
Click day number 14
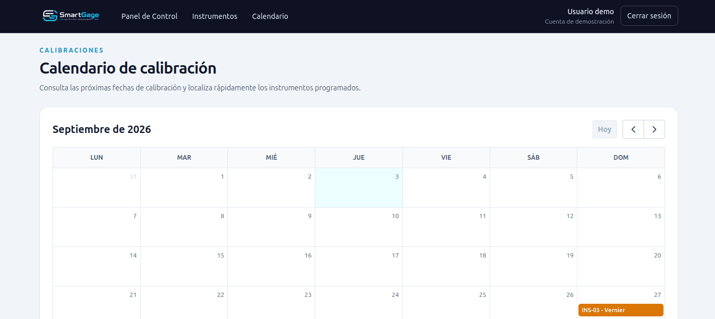(133, 255)
